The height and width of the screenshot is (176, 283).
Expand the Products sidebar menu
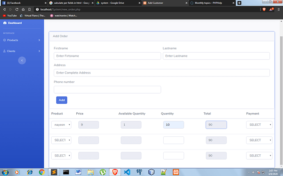[22, 40]
